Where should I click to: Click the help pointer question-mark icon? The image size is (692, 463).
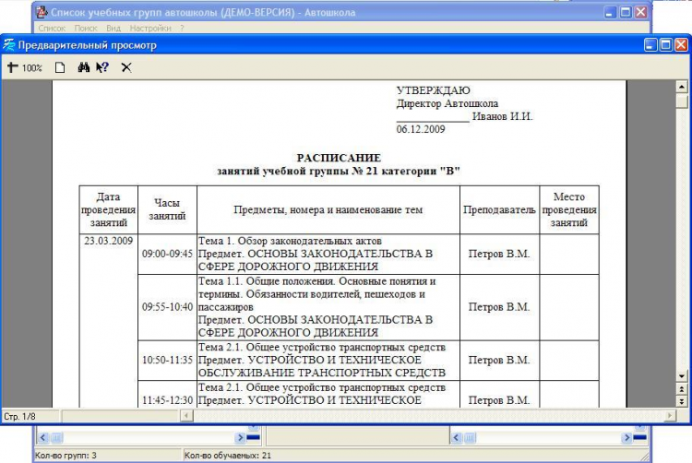tap(102, 67)
